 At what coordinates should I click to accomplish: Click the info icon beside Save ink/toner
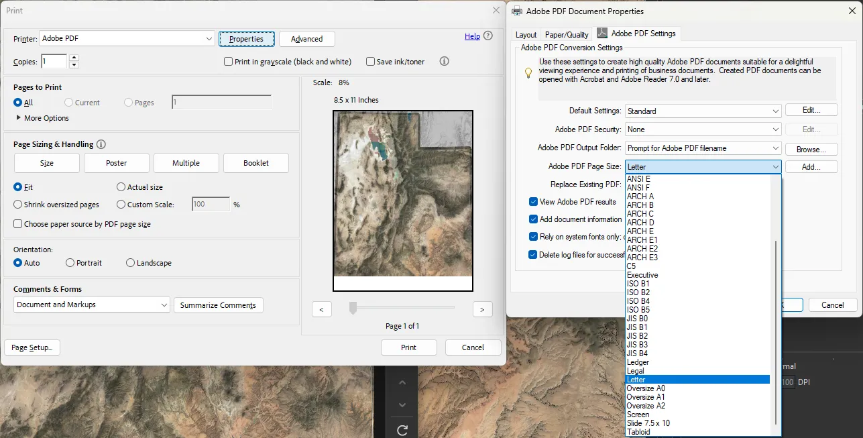click(x=444, y=61)
